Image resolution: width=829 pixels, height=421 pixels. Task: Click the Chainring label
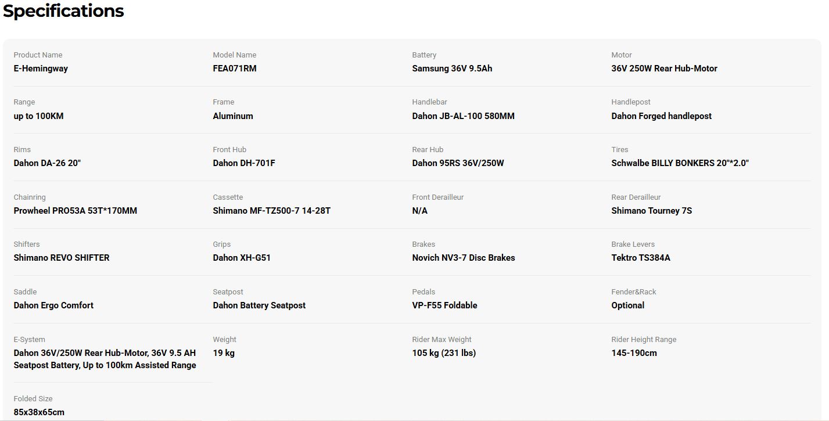click(30, 197)
